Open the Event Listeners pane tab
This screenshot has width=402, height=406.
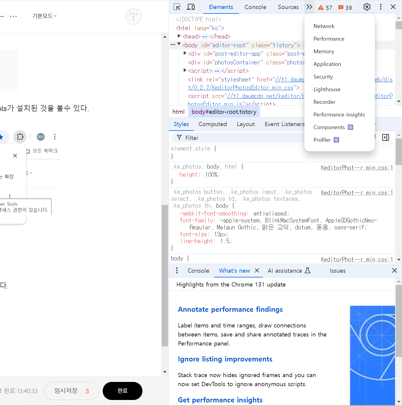[x=284, y=124]
